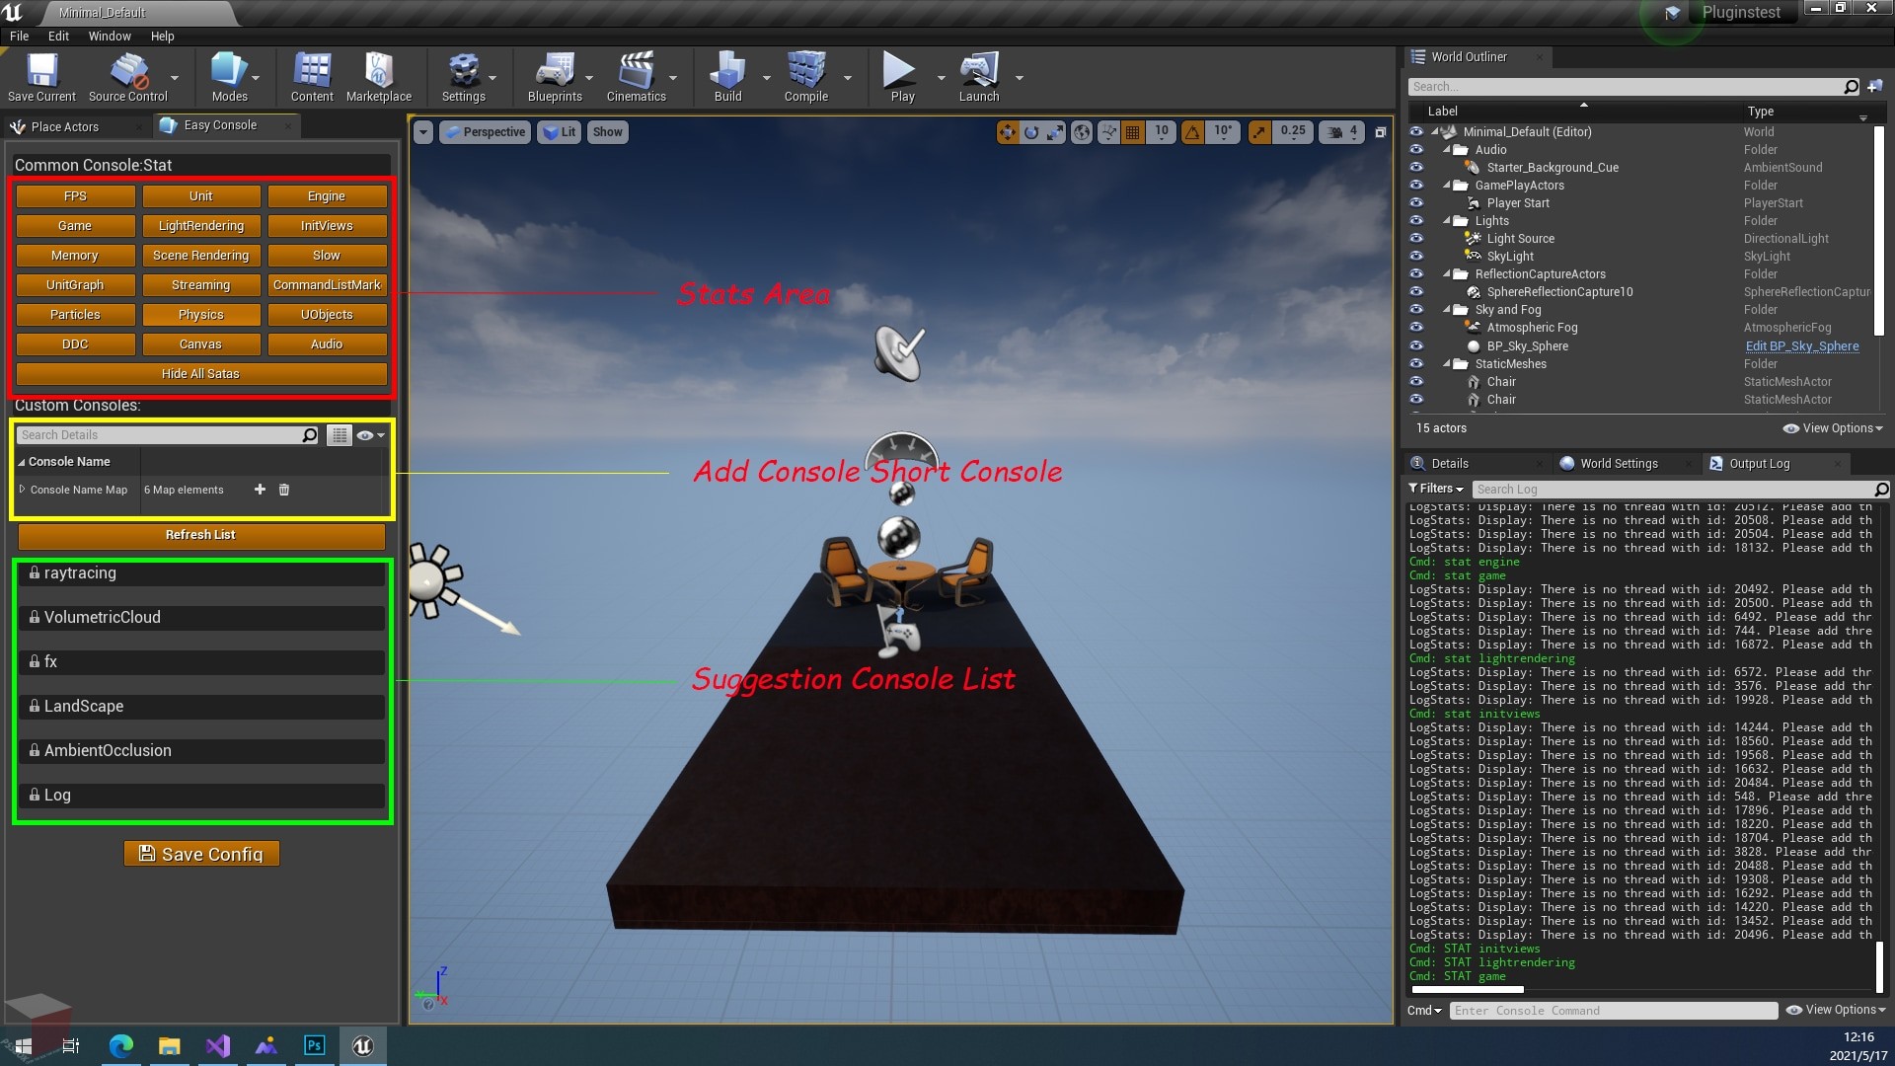Image resolution: width=1895 pixels, height=1066 pixels.
Task: Open surface snapping options
Action: pyautogui.click(x=1108, y=131)
